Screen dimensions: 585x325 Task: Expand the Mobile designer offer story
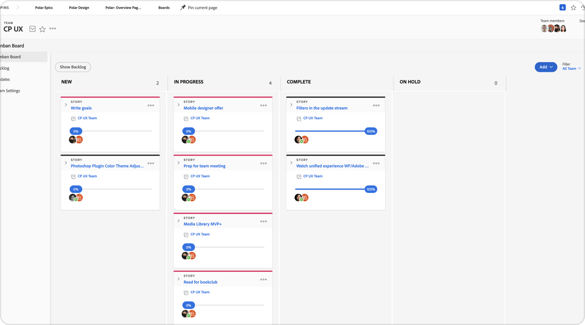click(x=179, y=105)
